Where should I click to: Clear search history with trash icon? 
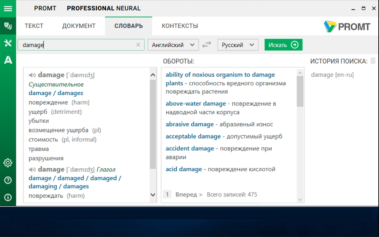pos(373,61)
